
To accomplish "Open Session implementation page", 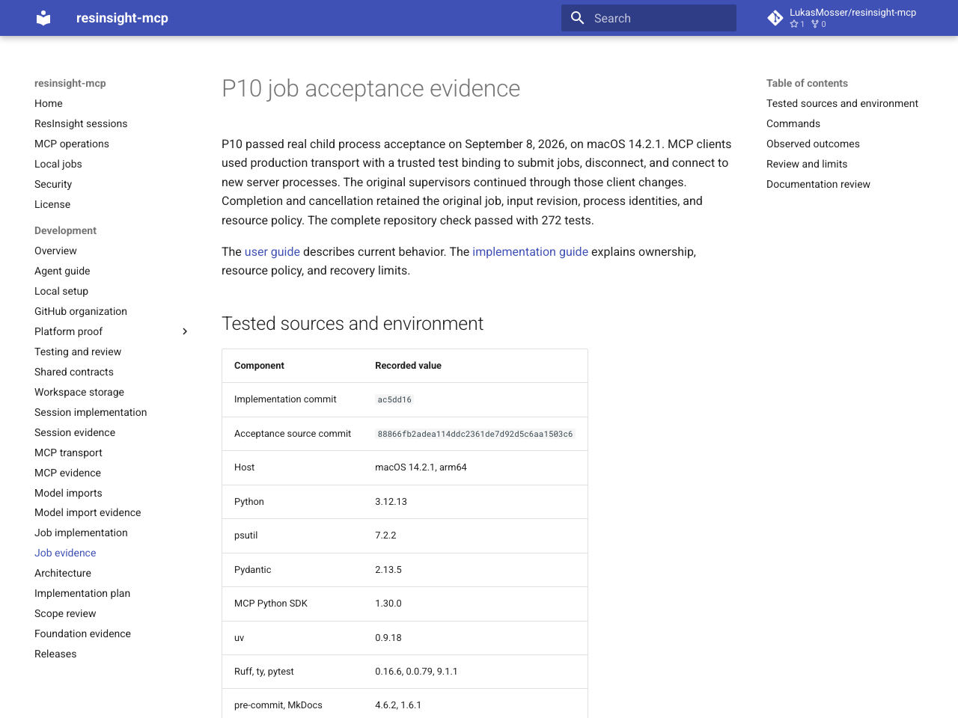I will 91,412.
